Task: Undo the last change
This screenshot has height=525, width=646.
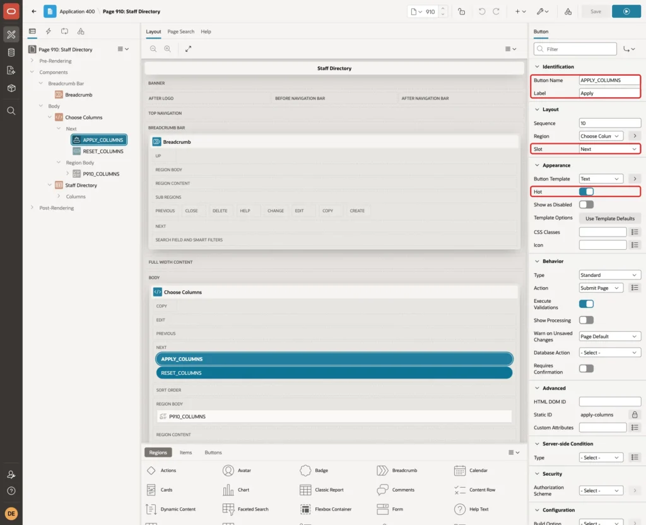Action: coord(481,11)
